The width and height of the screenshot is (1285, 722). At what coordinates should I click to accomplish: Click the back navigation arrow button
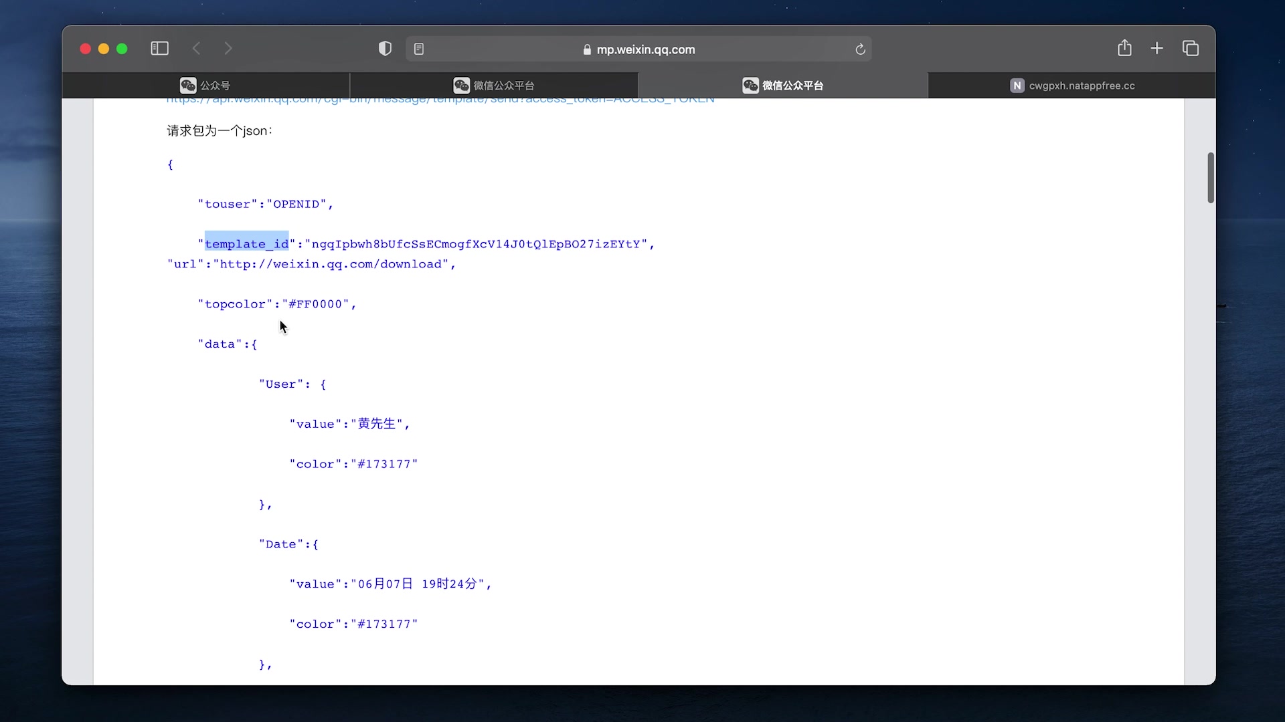(196, 49)
